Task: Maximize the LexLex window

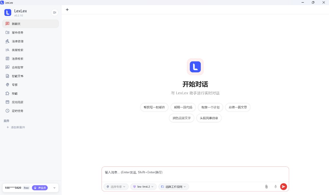Action: [313, 3]
